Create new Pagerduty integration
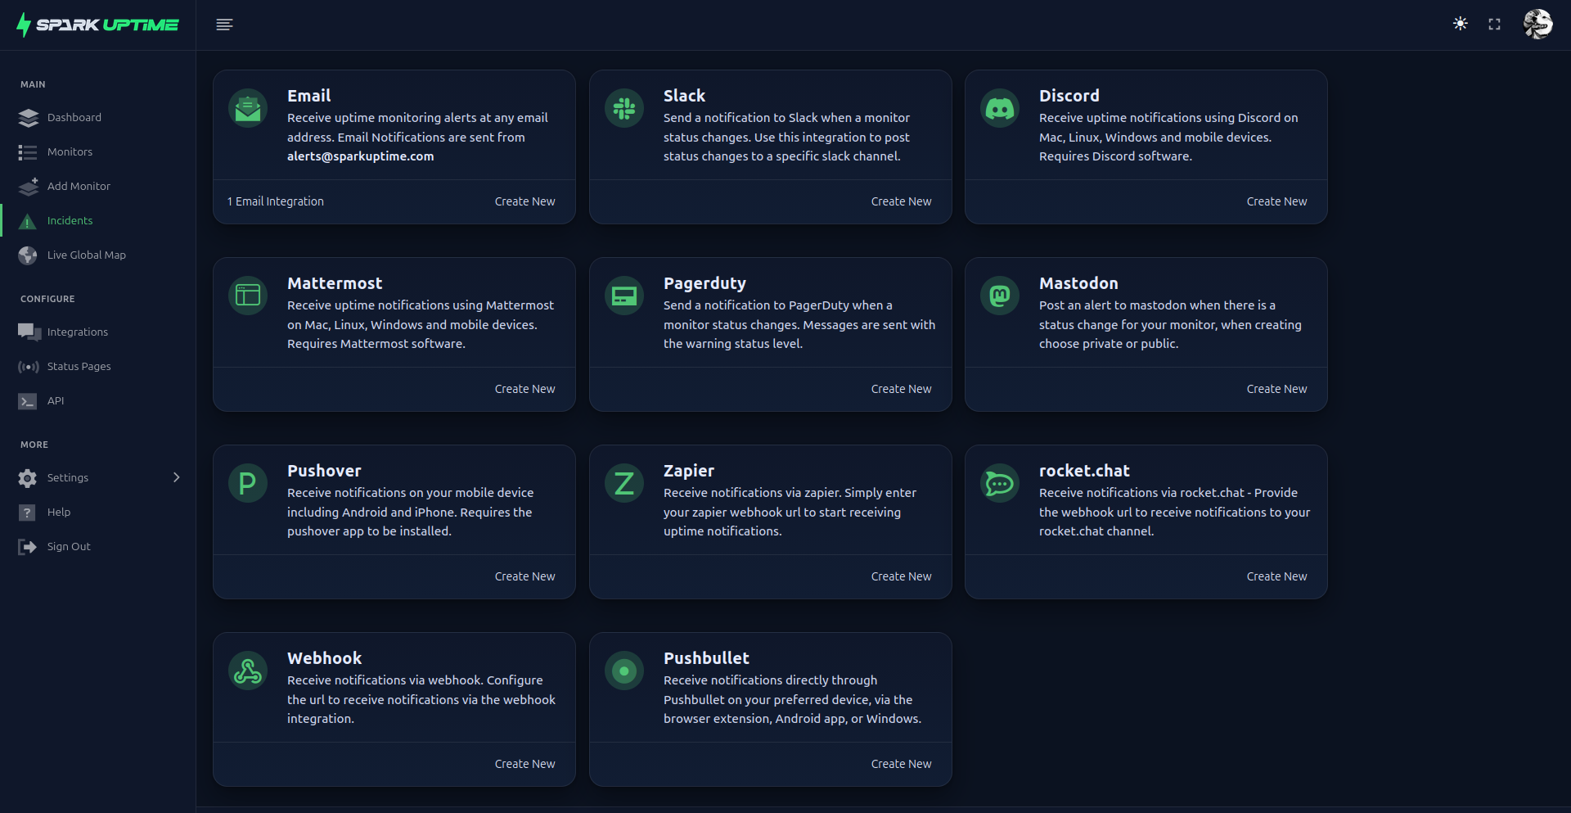Image resolution: width=1571 pixels, height=813 pixels. click(901, 389)
